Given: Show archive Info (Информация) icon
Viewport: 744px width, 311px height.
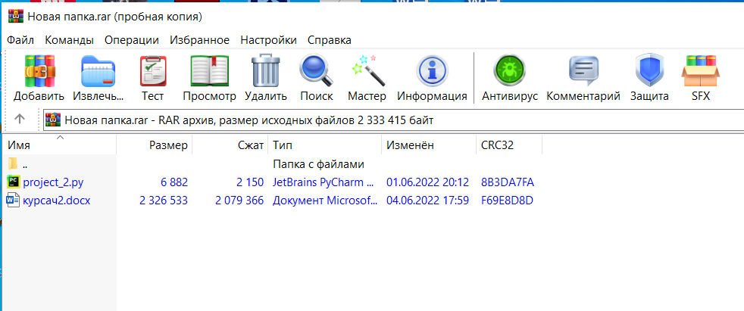Looking at the screenshot, I should (432, 73).
